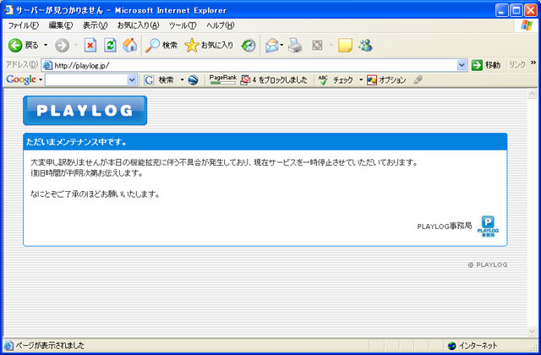Click the PLAYLOG事務局 text
Image resolution: width=541 pixels, height=355 pixels.
[x=445, y=227]
